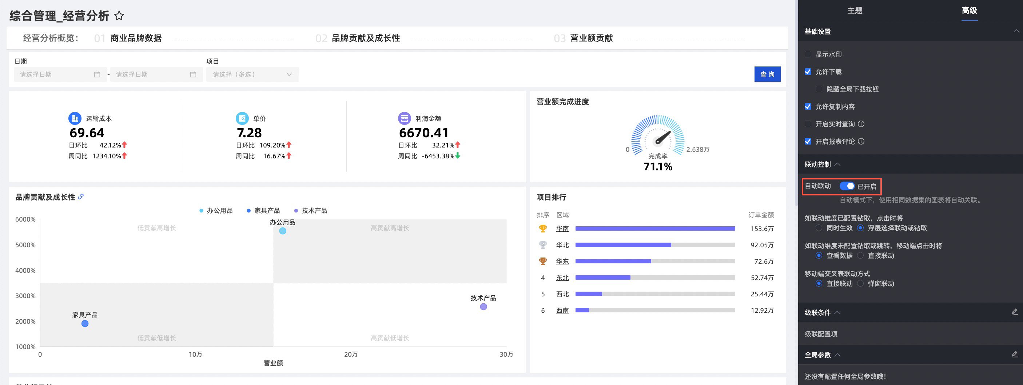Click the 71.1% completion rate value
Viewport: 1023px width, 385px height.
pyautogui.click(x=658, y=167)
